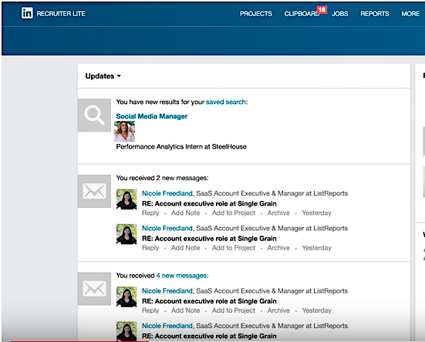The height and width of the screenshot is (342, 425).
Task: Reply to first message under 4 new messages
Action: click(150, 311)
